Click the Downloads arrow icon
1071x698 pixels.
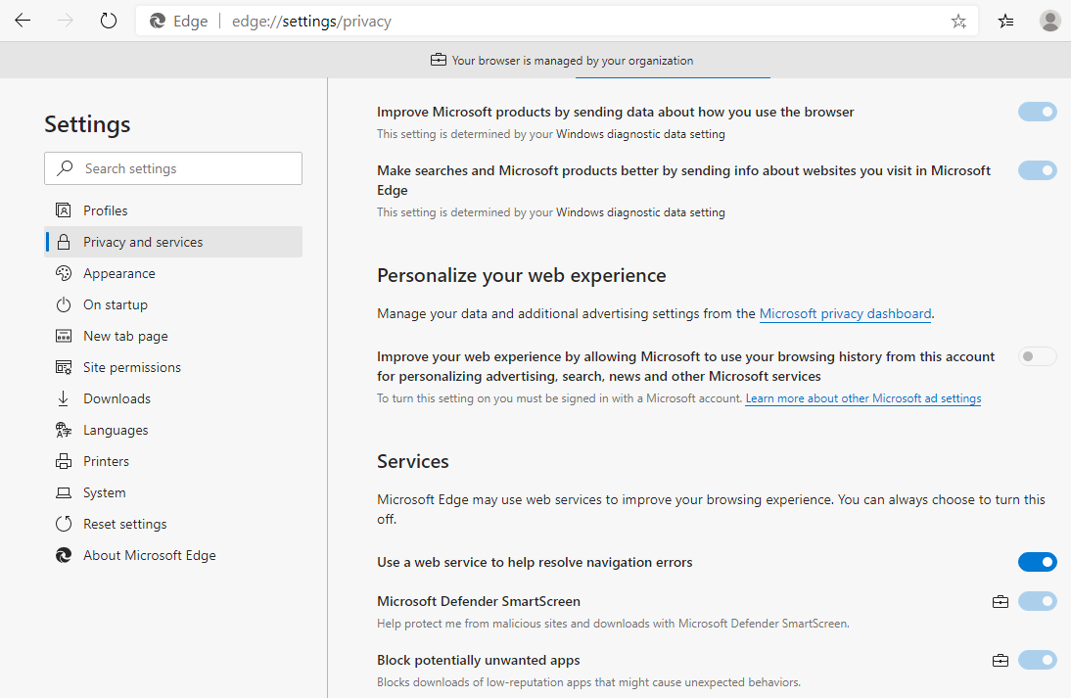pyautogui.click(x=64, y=398)
